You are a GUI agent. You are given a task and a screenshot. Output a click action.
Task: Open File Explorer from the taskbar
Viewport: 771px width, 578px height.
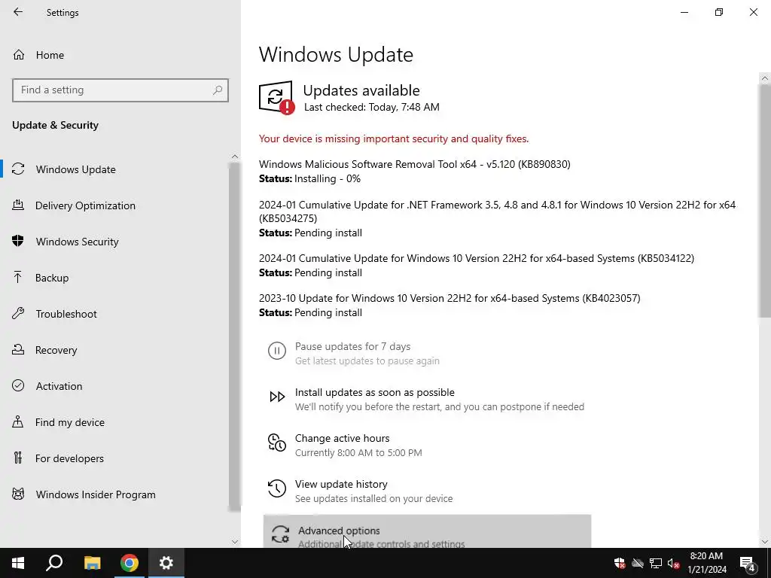pyautogui.click(x=92, y=563)
